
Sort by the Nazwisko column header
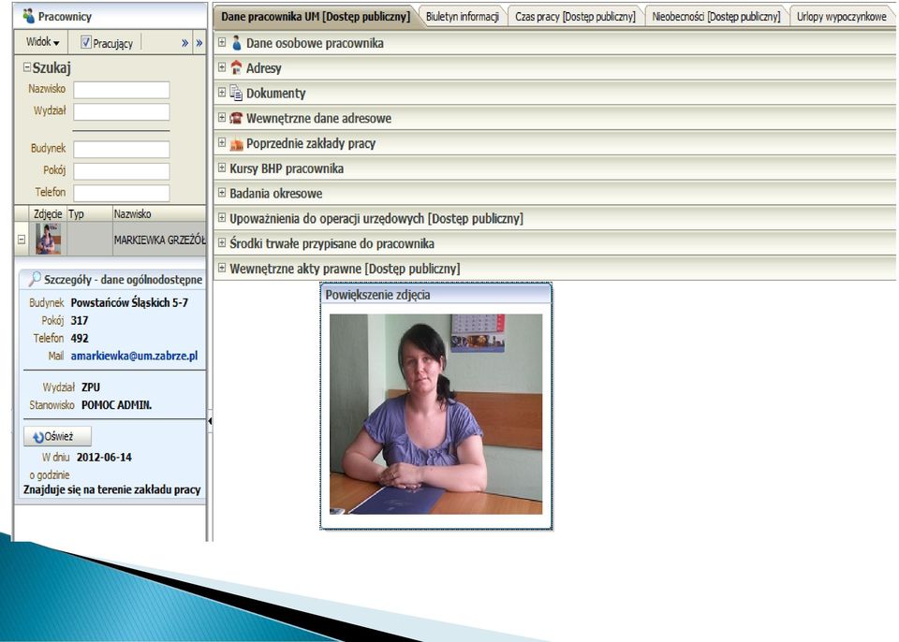[159, 213]
